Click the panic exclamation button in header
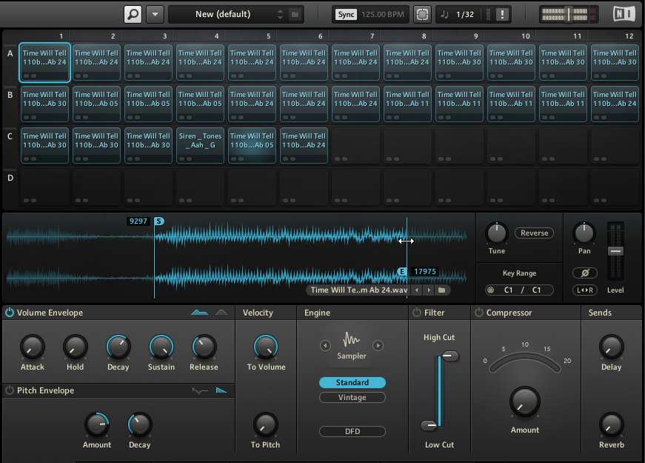 click(x=503, y=14)
